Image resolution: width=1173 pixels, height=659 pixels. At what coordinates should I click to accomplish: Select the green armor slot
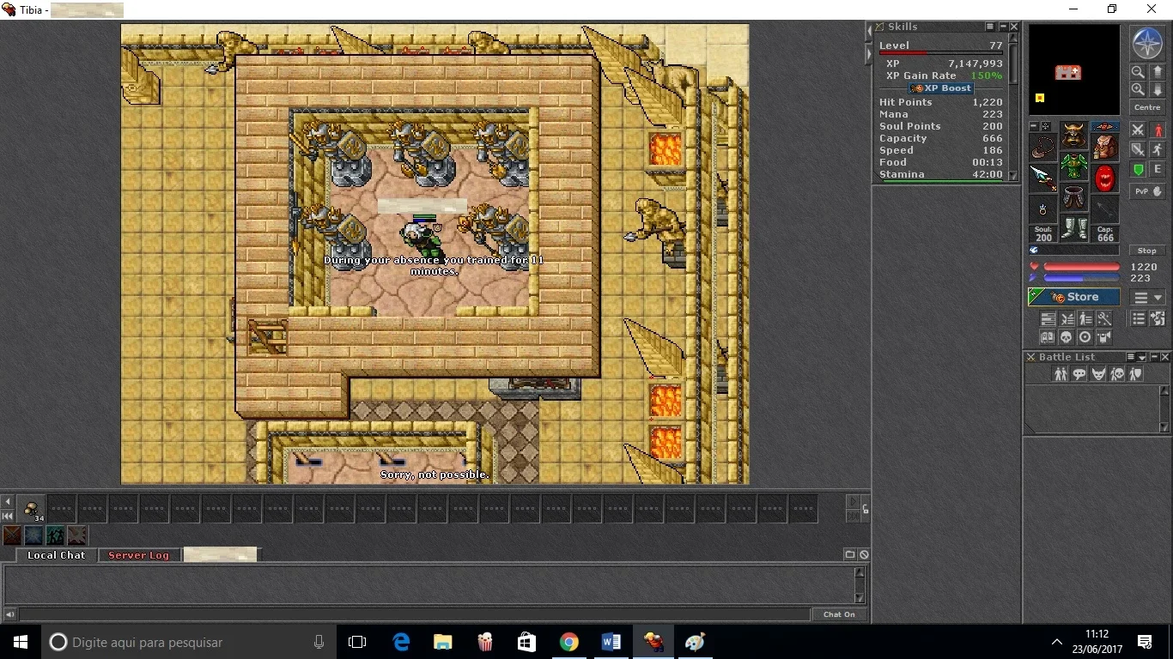(x=1073, y=166)
